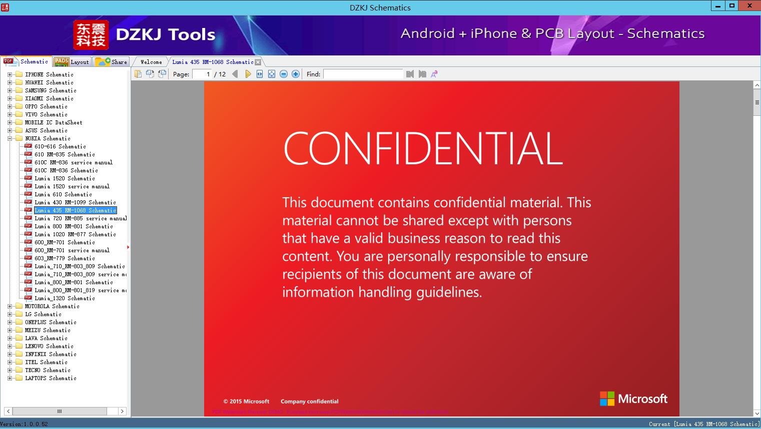Screen dimensions: 761x429
Task: Click the document scrollbar down arrow
Action: coord(757,413)
